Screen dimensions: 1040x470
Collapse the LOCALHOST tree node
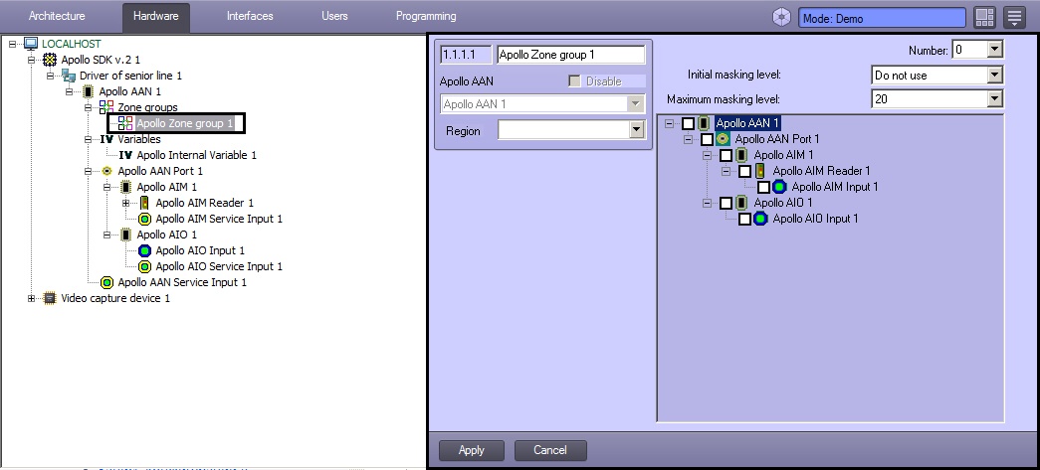[13, 44]
